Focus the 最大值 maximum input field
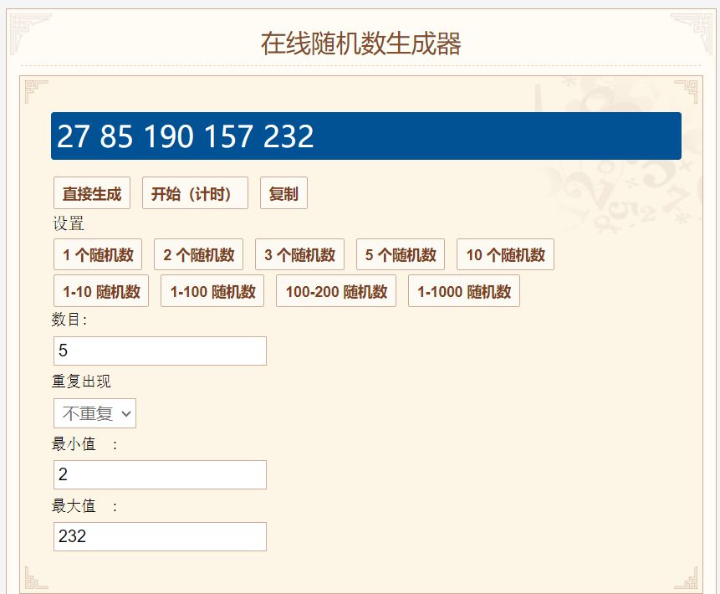 point(160,536)
